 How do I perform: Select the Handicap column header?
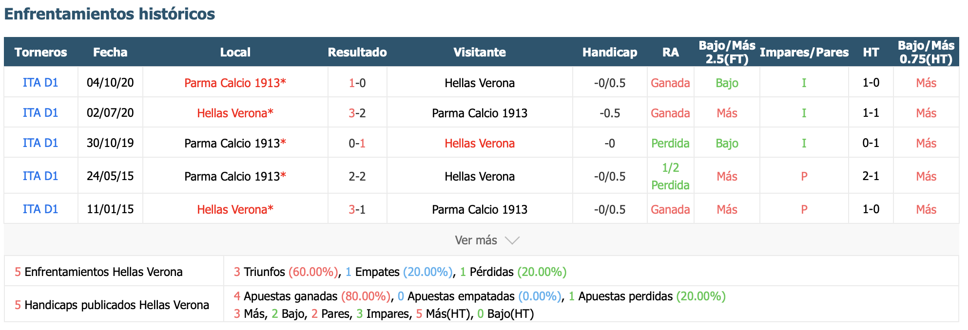tap(610, 52)
